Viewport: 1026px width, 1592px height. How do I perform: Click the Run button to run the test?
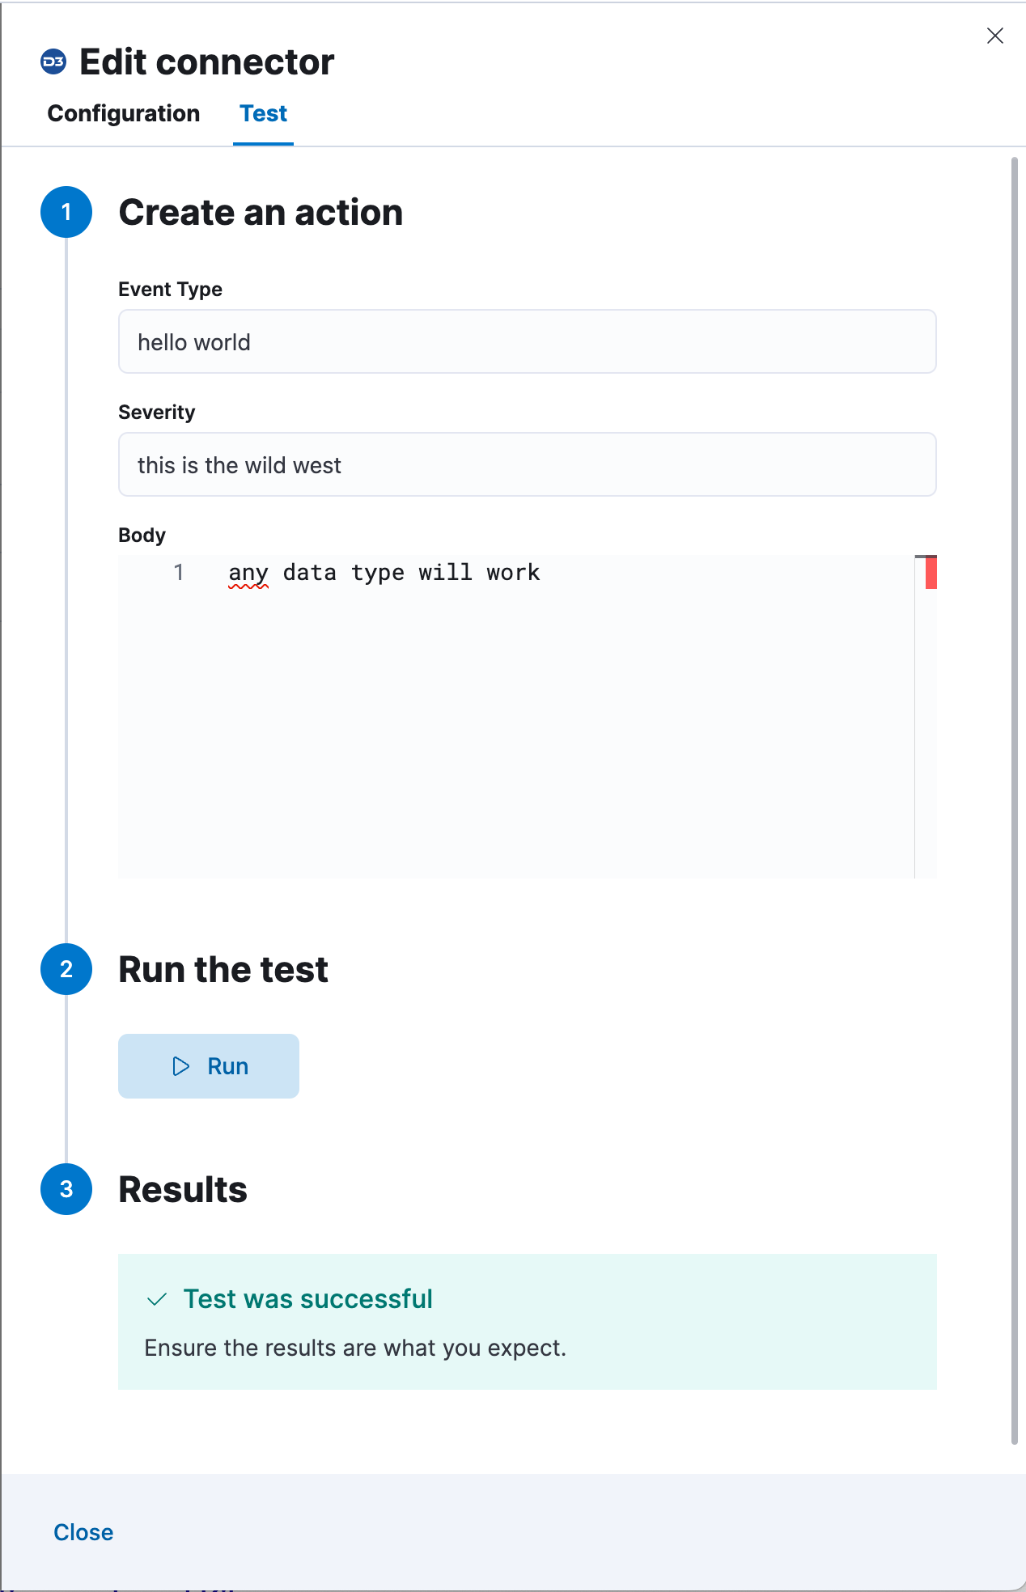[x=208, y=1066]
